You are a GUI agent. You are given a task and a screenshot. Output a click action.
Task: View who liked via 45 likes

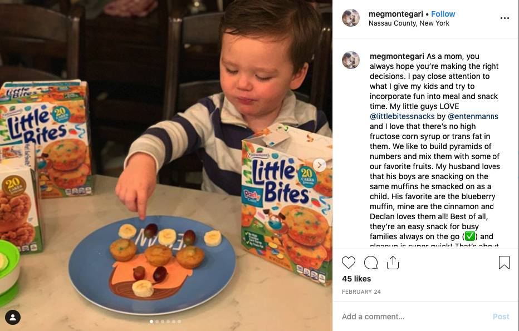(356, 279)
